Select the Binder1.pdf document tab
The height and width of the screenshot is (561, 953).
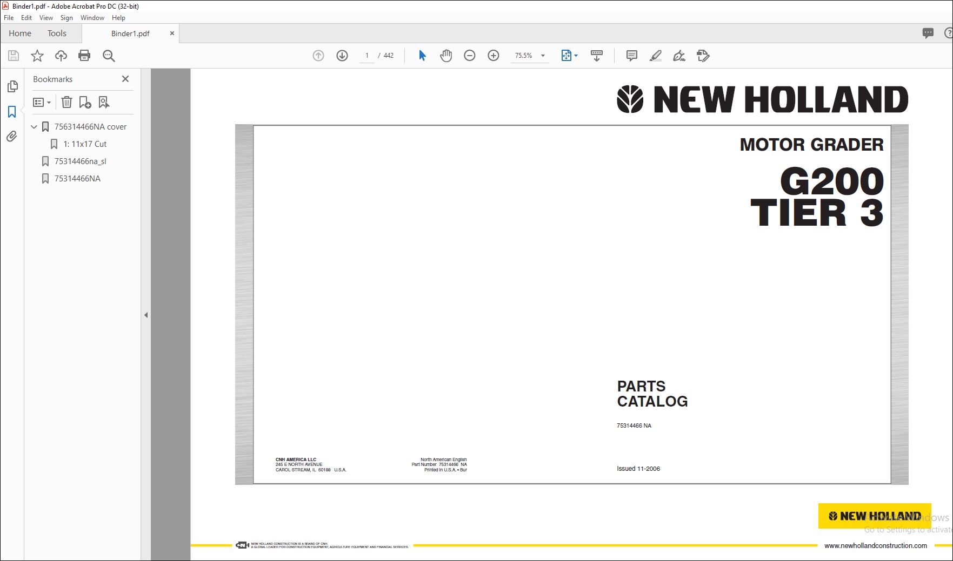pos(130,33)
